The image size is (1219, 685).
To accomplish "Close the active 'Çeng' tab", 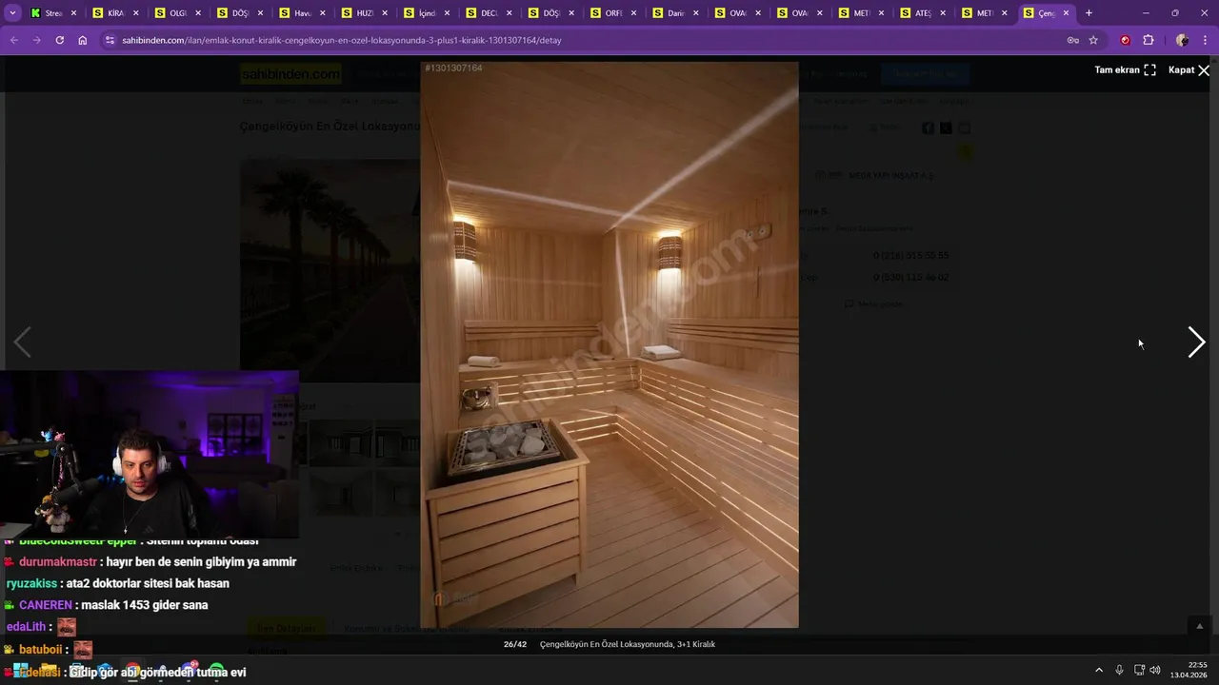I will pyautogui.click(x=1067, y=13).
